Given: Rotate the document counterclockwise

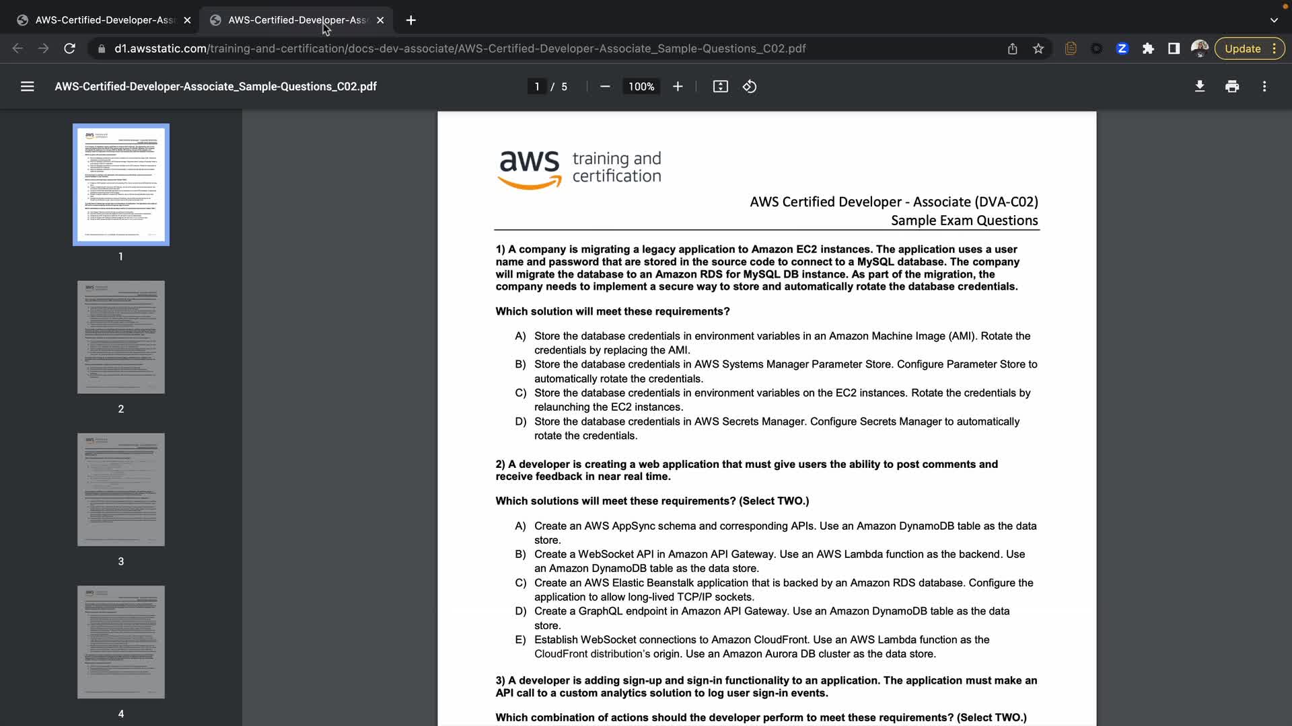Looking at the screenshot, I should 750,87.
